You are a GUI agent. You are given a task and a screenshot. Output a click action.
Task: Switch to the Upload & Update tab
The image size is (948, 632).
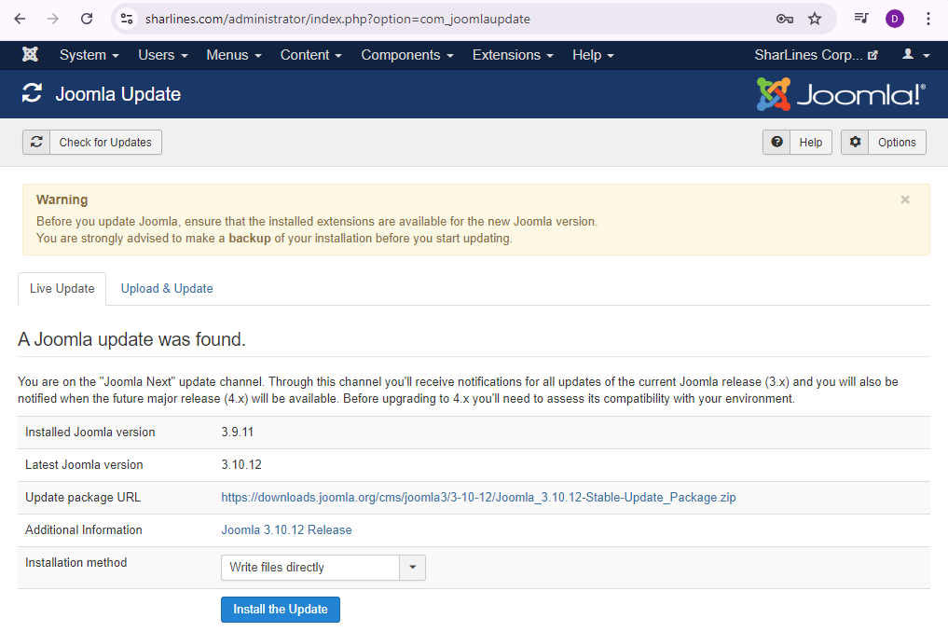[167, 288]
